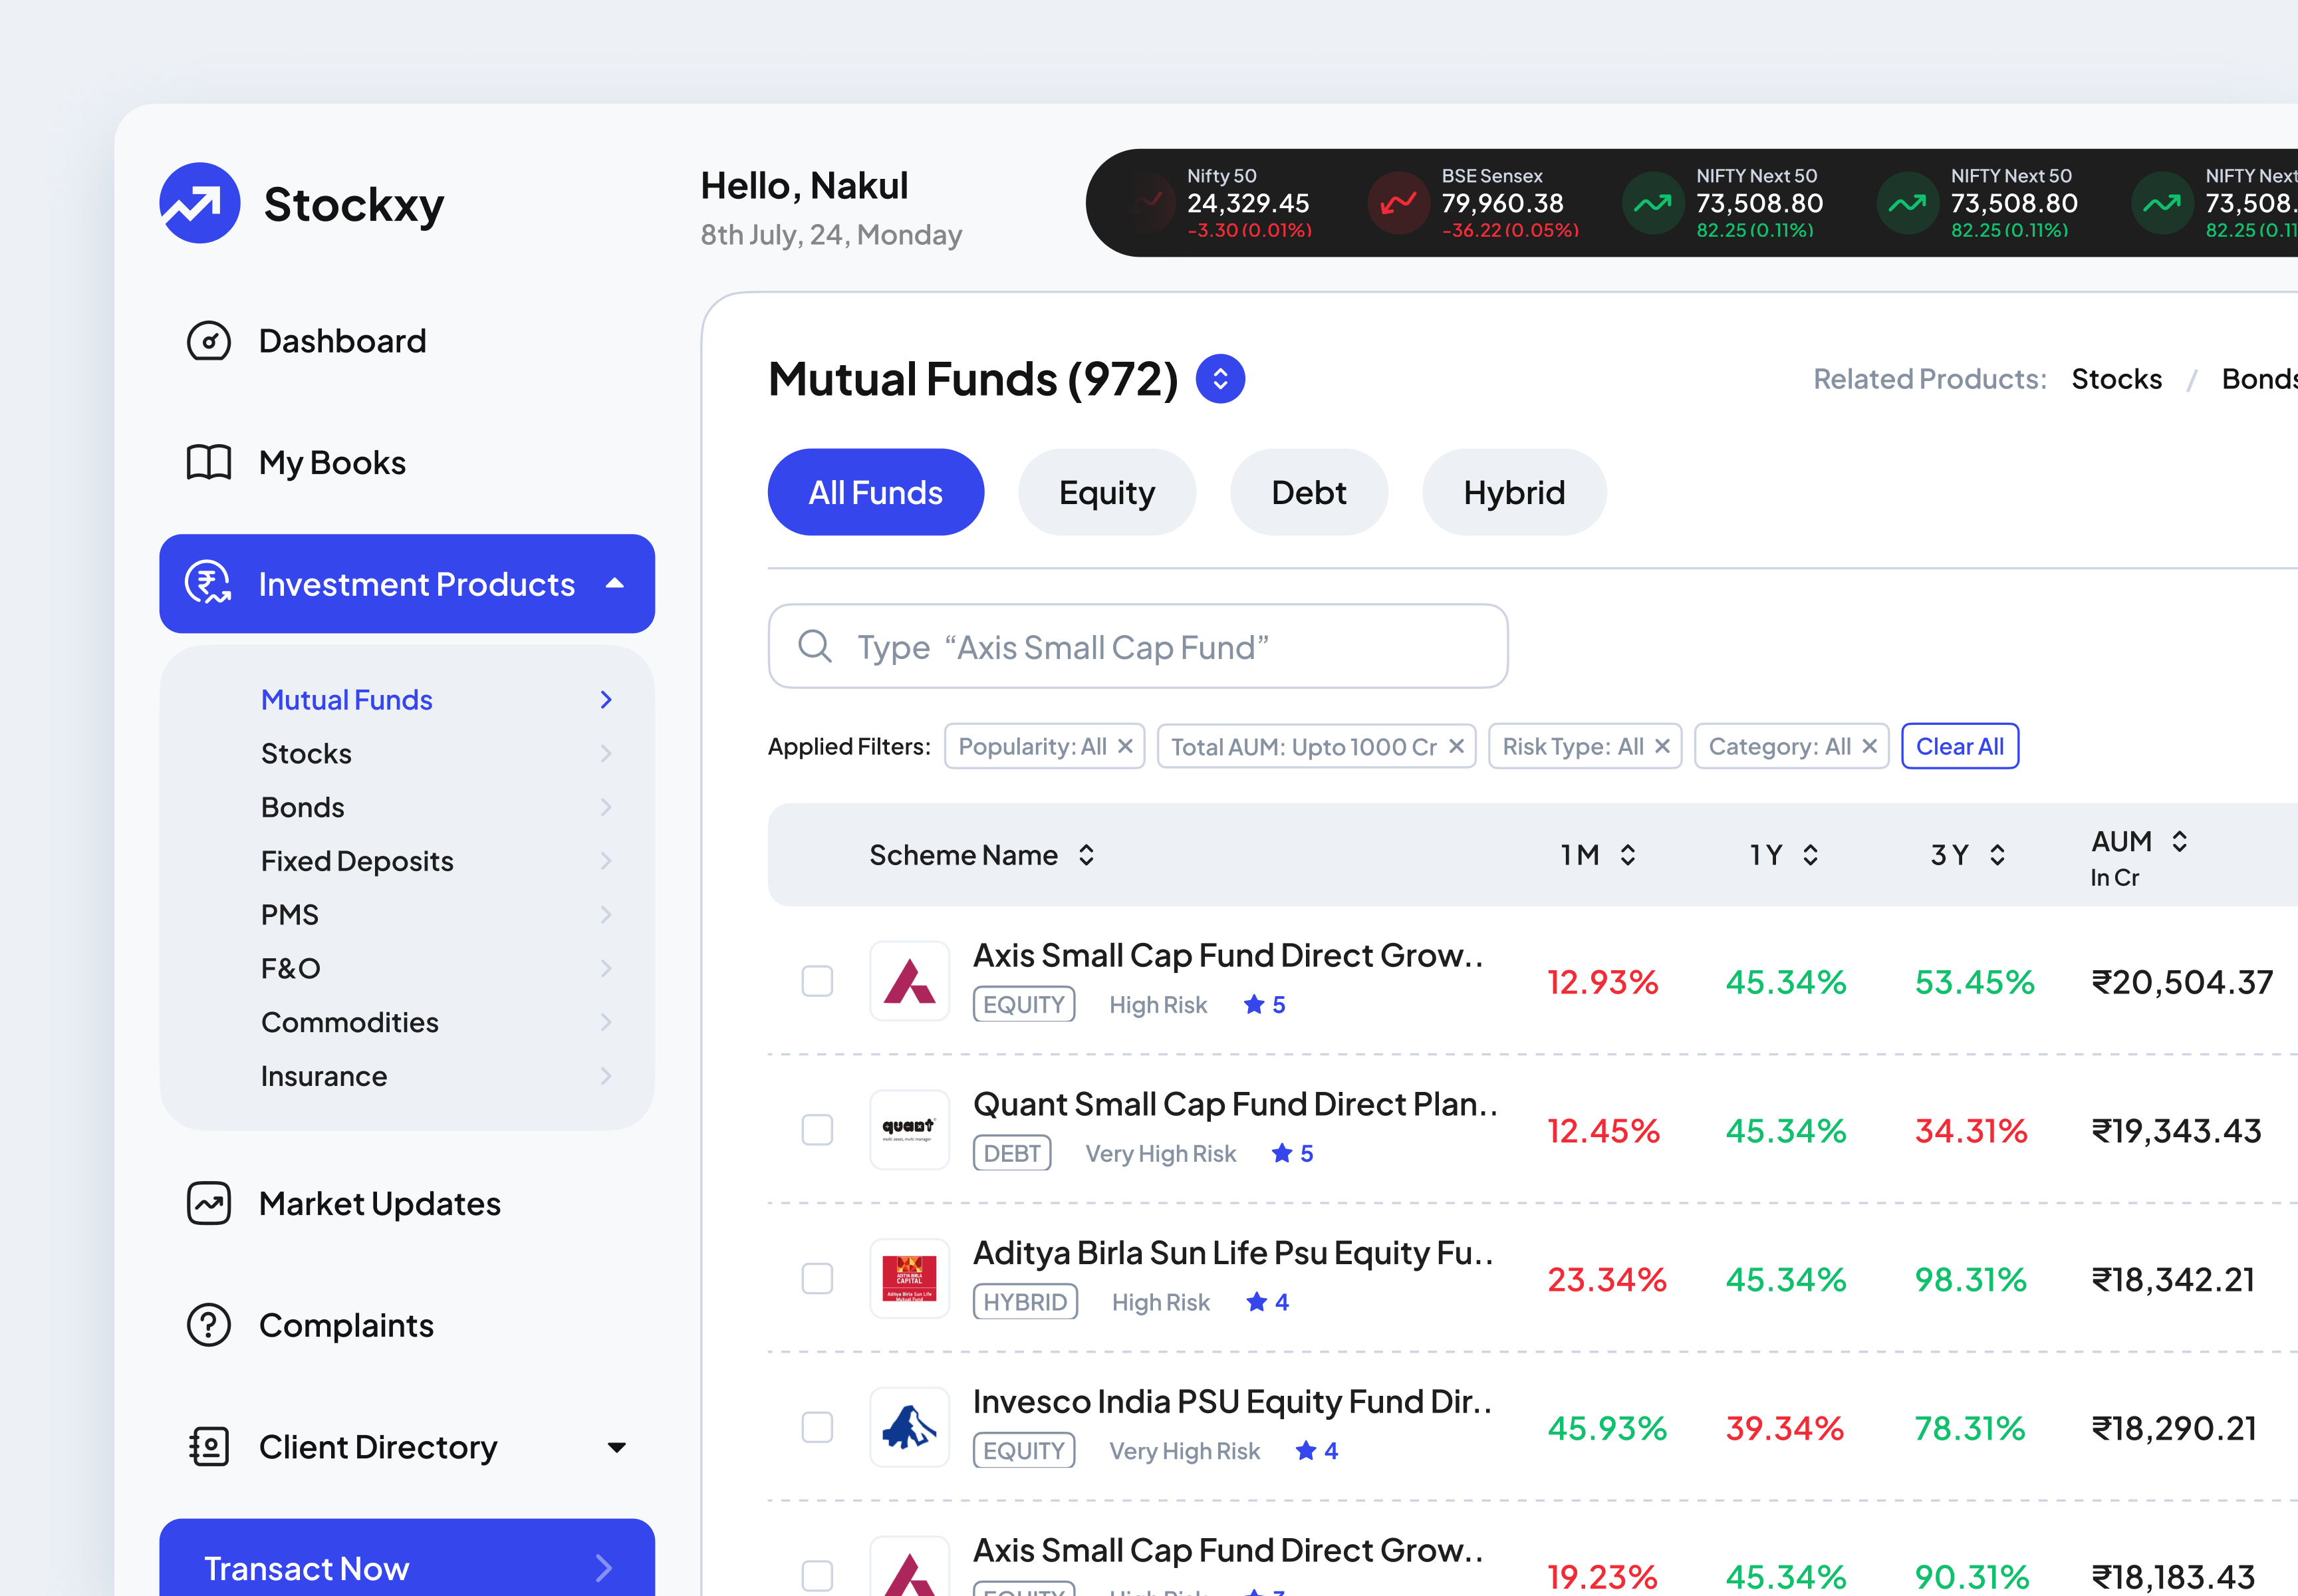The height and width of the screenshot is (1596, 2298).
Task: Check the Axis Small Cap Fund checkbox
Action: (x=817, y=981)
